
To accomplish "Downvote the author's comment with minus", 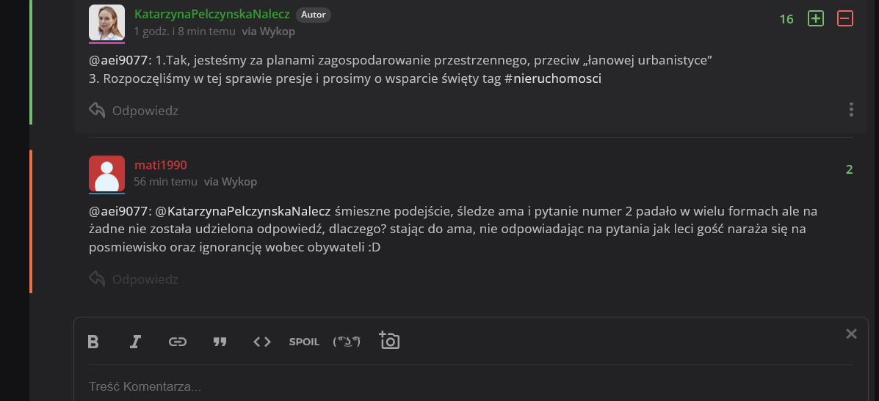I will pyautogui.click(x=845, y=19).
